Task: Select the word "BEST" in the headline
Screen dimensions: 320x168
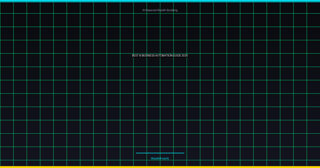Action: point(135,56)
